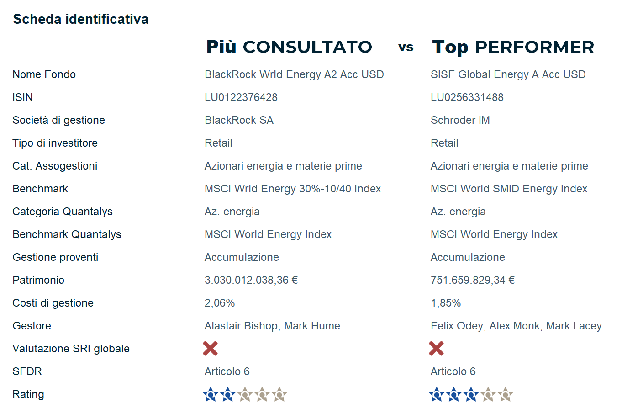
Task: Click the Scheda identificativa title
Action: (80, 19)
